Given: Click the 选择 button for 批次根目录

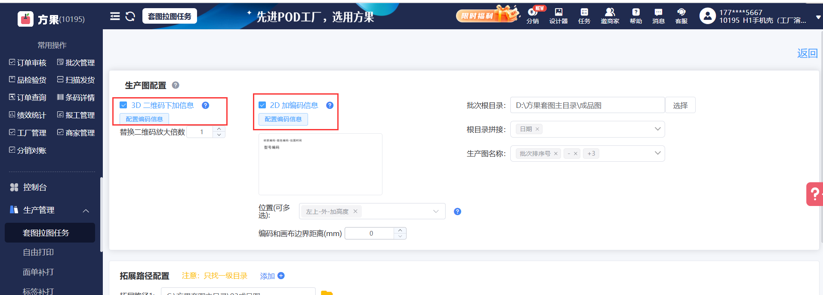Looking at the screenshot, I should coord(680,105).
